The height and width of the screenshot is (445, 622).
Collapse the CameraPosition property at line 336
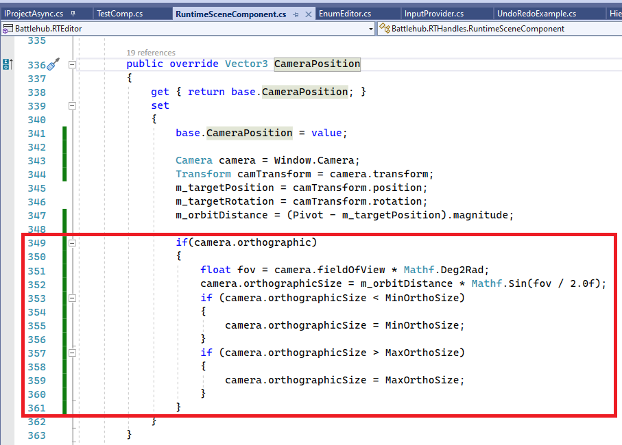click(x=72, y=64)
